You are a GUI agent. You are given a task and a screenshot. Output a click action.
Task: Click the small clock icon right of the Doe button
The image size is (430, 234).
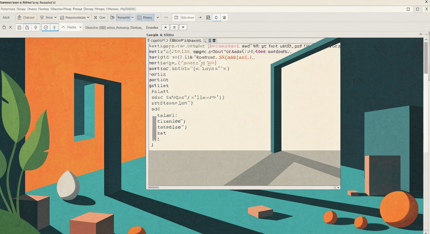click(x=112, y=17)
